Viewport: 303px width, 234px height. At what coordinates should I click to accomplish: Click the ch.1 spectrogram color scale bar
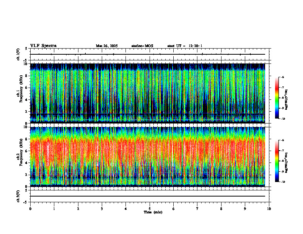tap(277, 98)
